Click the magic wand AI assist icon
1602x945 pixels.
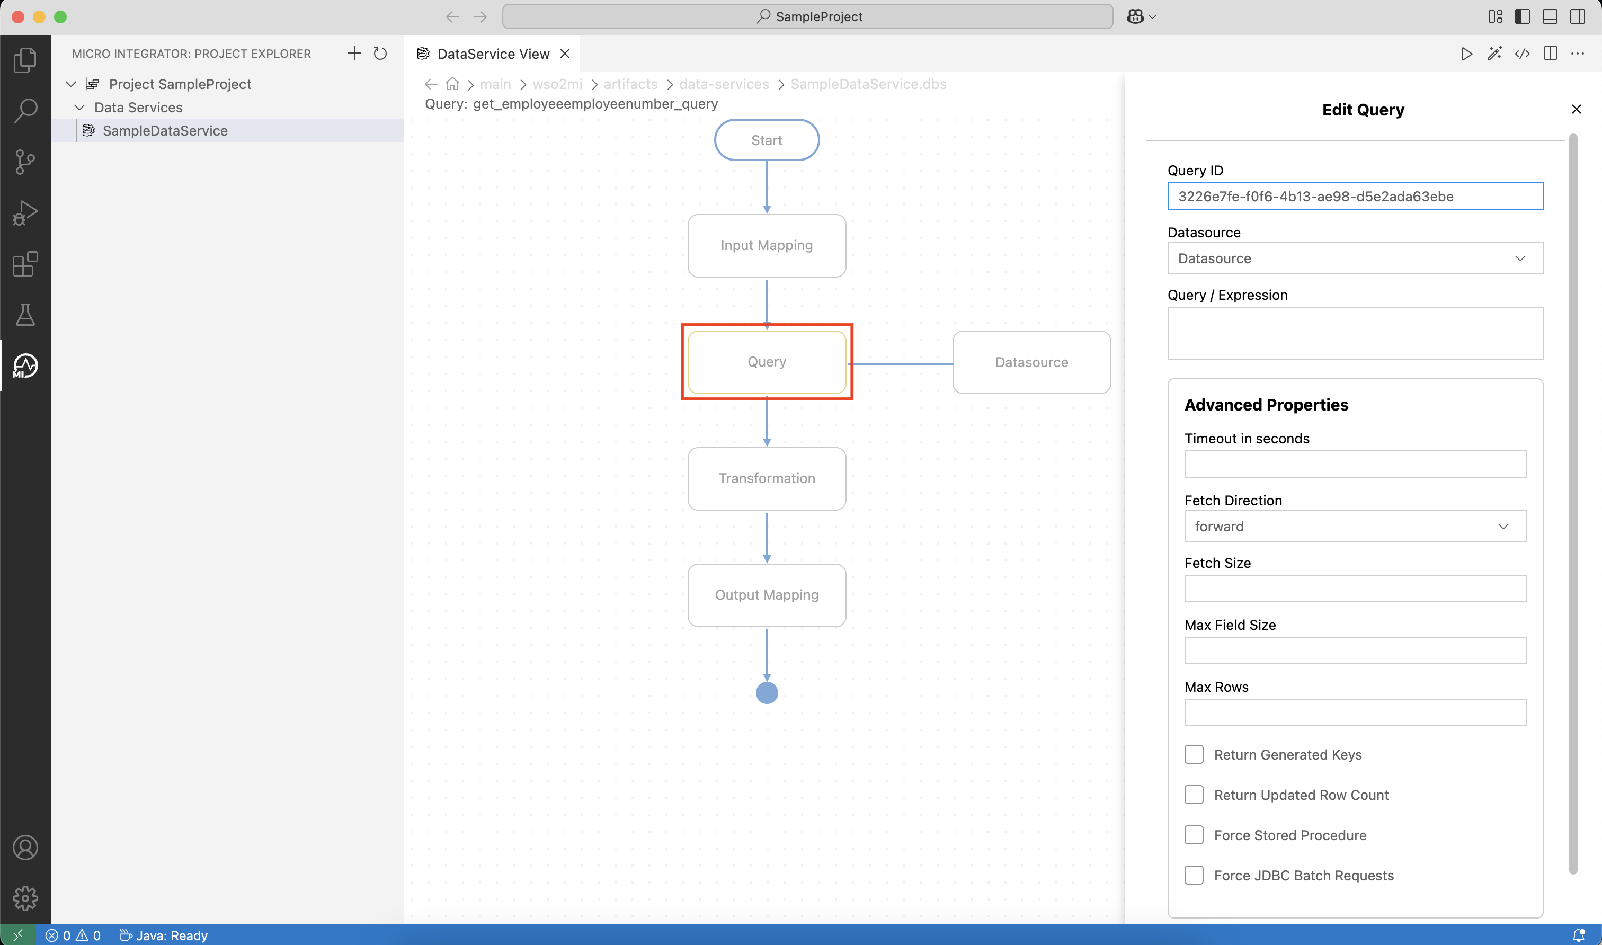(1494, 54)
